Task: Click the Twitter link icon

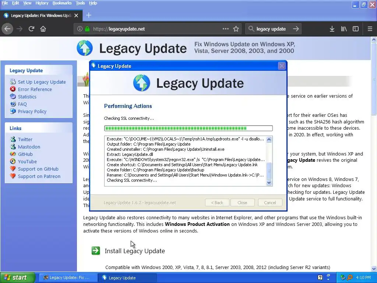Action: [13, 139]
